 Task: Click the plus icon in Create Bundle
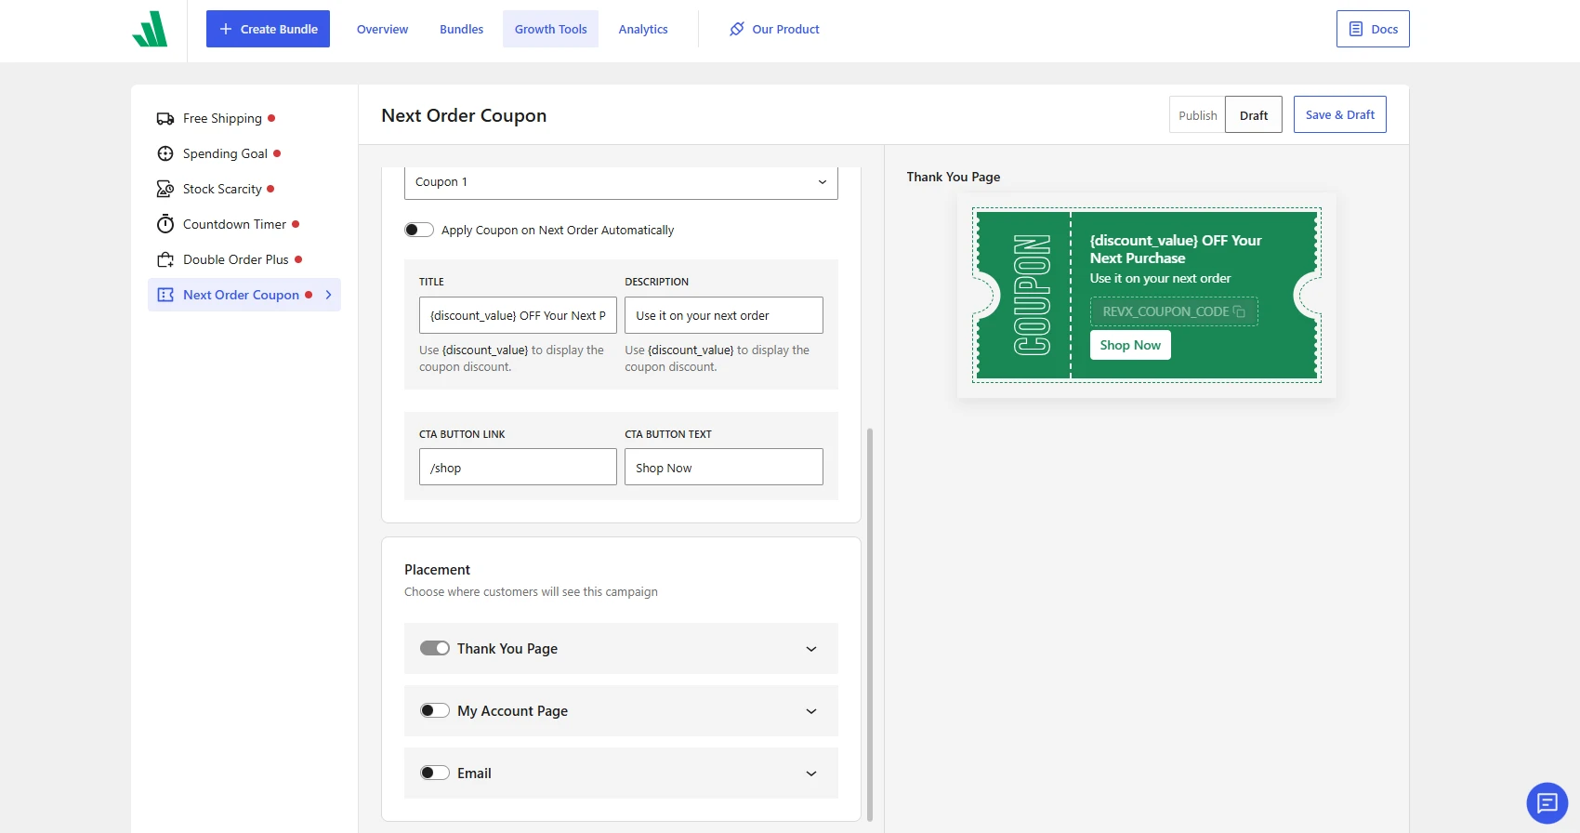[225, 29]
